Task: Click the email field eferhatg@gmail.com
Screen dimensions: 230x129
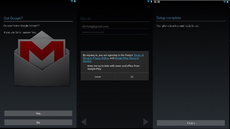Action: (115, 26)
